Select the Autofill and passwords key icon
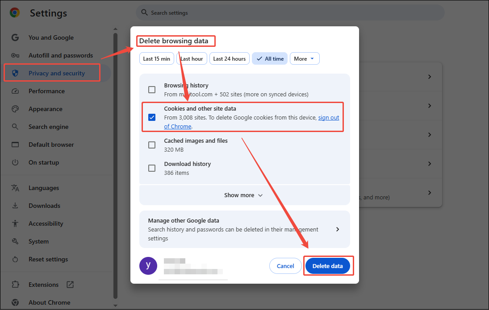 15,55
